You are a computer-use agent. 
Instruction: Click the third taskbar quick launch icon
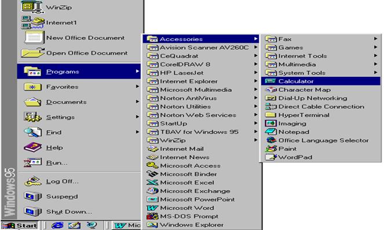coord(92,225)
